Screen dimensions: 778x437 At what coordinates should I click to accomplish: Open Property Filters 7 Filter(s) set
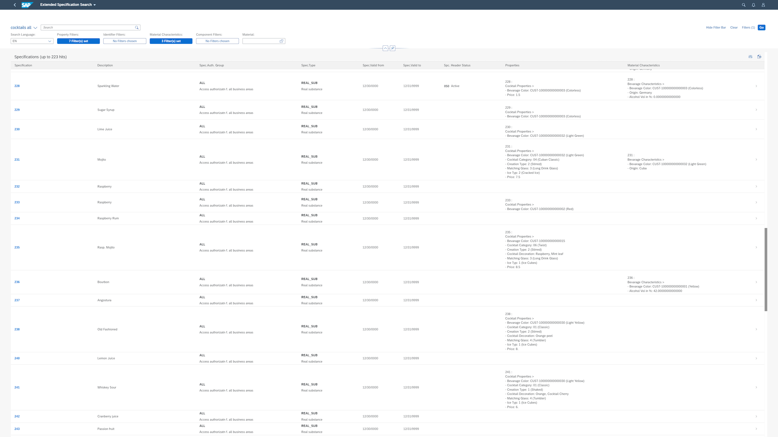pos(78,41)
